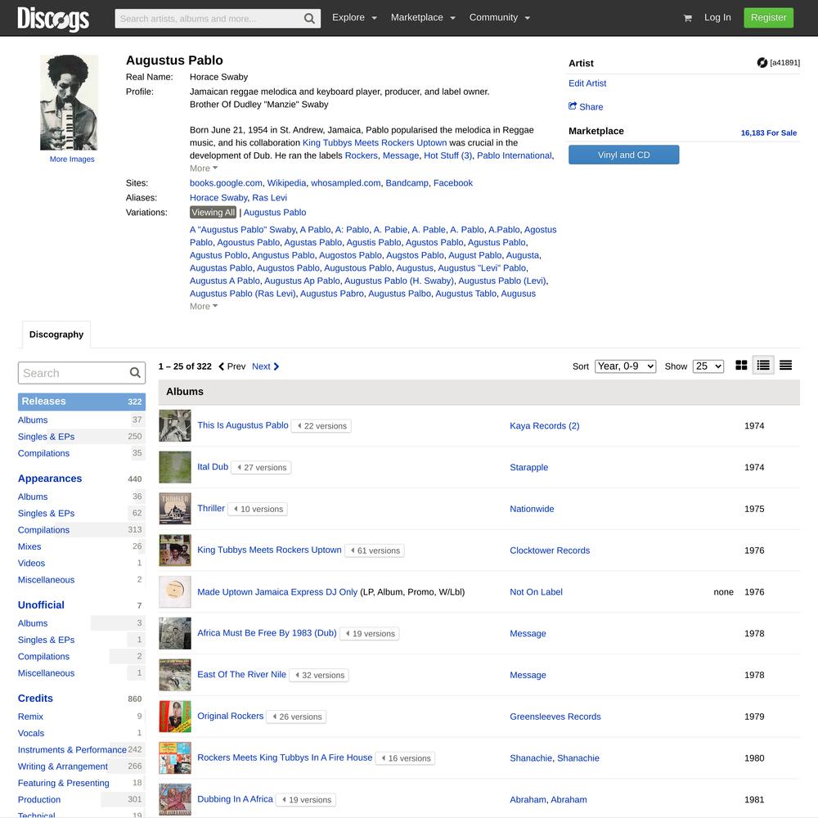Expand 10 versions of Thriller
Image resolution: width=818 pixels, height=818 pixels.
tap(258, 509)
